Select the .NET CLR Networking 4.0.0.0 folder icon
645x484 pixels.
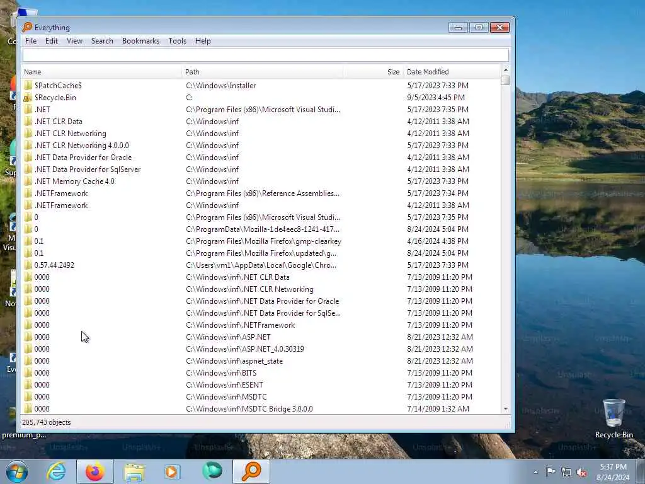click(28, 146)
